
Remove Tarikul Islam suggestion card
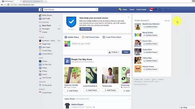tap(117, 69)
